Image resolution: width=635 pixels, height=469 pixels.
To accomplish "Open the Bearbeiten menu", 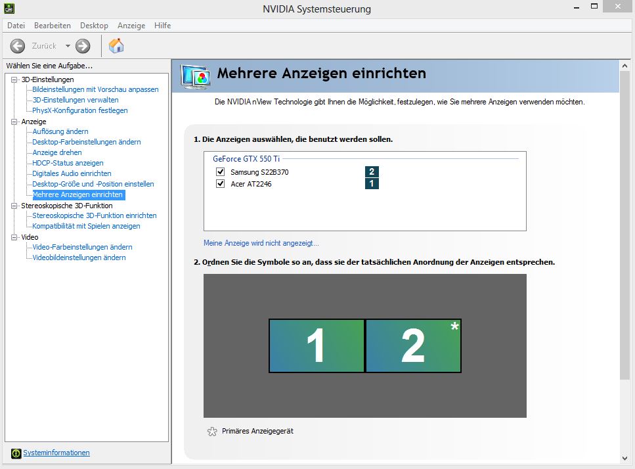I will tap(53, 26).
